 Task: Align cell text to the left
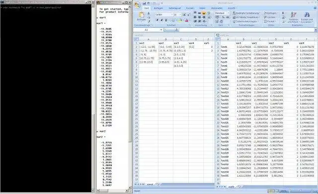195,17
